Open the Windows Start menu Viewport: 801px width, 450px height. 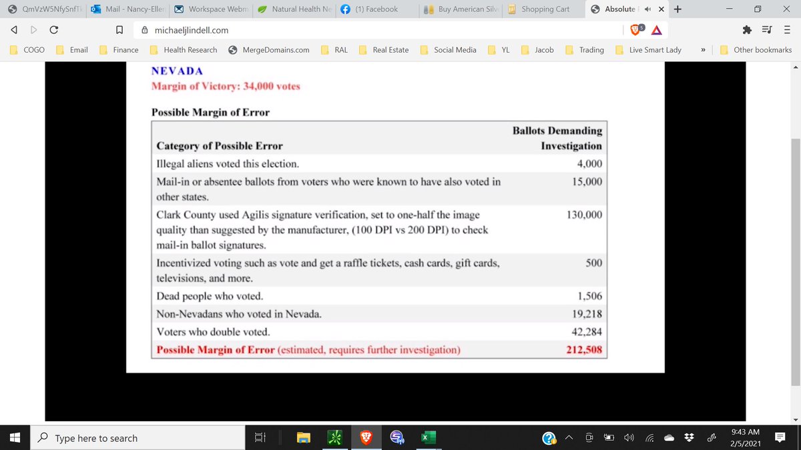click(15, 438)
